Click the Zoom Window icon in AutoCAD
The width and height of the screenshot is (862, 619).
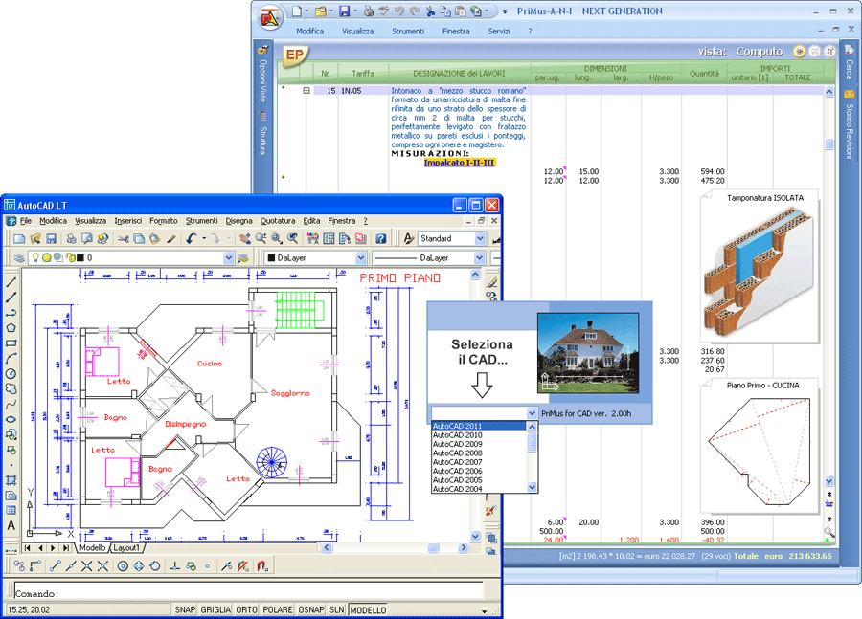[277, 238]
